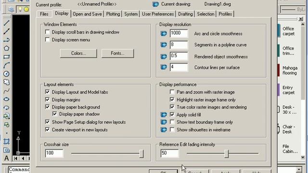Image resolution: width=308 pixels, height=173 pixels.
Task: Select the Line draw tool
Action: point(6,23)
